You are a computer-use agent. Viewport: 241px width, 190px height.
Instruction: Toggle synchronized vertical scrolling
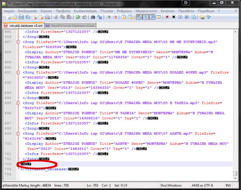coord(124,17)
